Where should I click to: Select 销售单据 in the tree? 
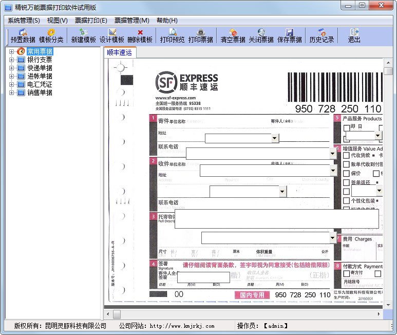pos(40,92)
